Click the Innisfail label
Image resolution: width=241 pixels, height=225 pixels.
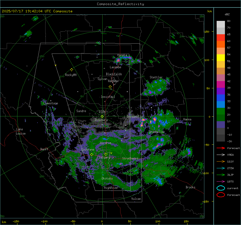pyautogui.click(x=108, y=97)
